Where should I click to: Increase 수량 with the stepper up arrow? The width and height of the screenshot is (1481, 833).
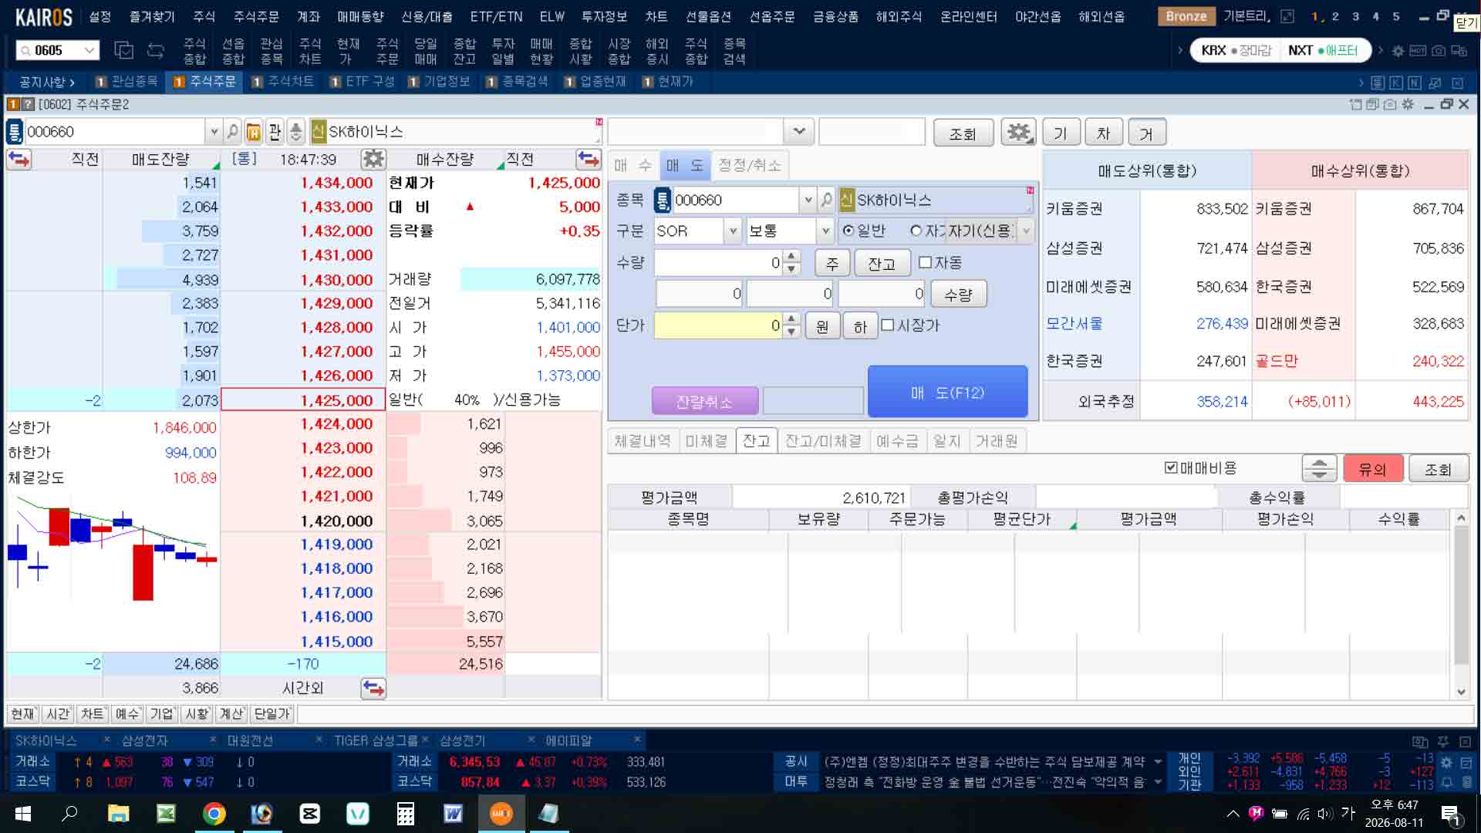click(x=791, y=256)
